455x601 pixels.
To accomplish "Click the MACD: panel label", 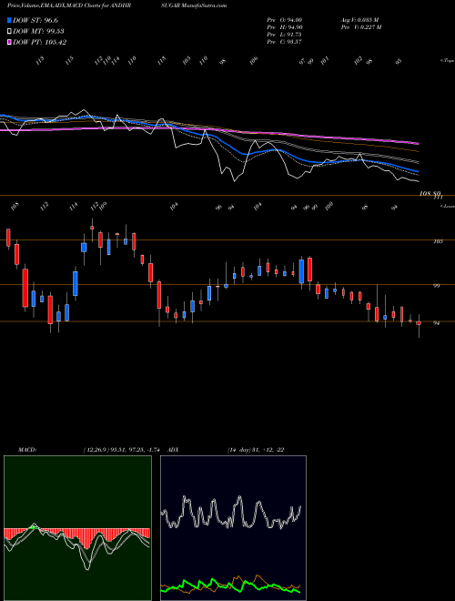I will click(x=27, y=449).
